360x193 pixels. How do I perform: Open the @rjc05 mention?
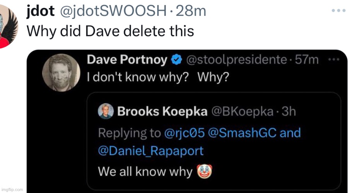184,133
